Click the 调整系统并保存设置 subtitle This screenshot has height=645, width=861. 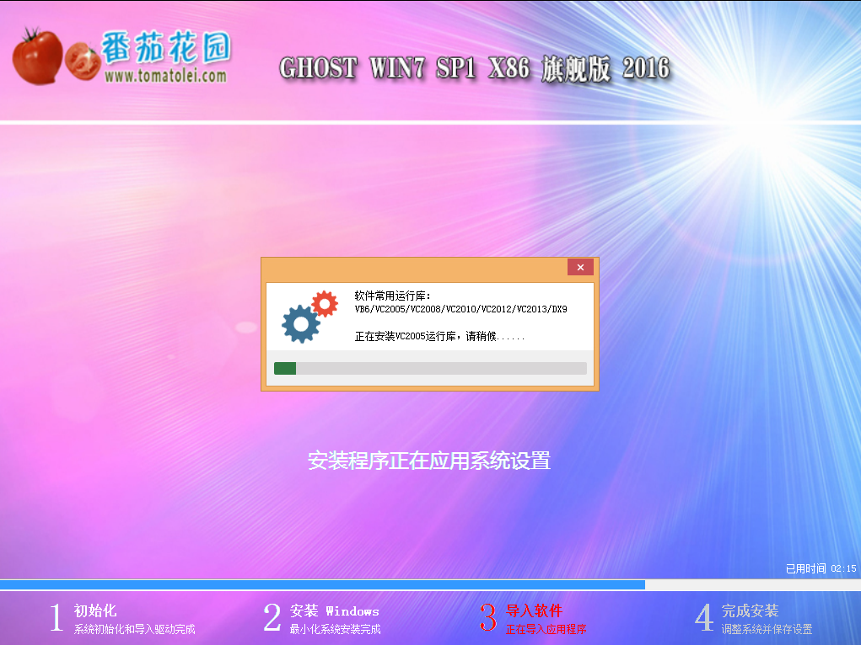pyautogui.click(x=767, y=629)
